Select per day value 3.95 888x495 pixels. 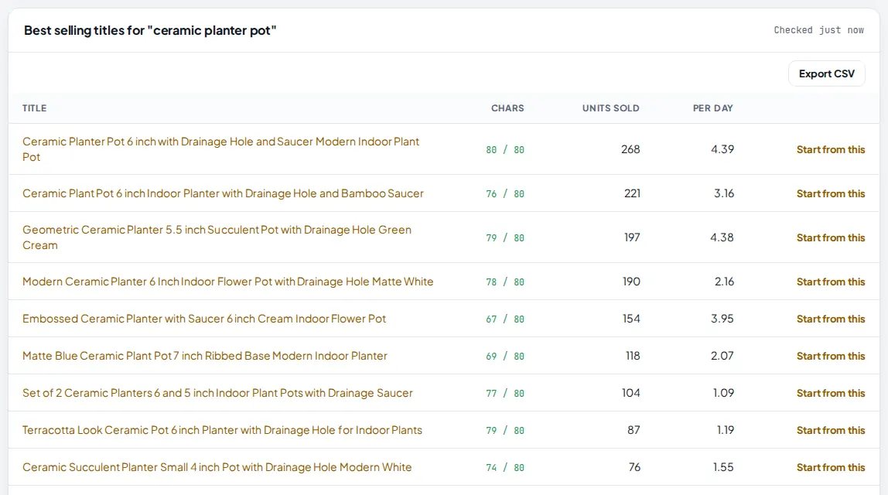[722, 319]
